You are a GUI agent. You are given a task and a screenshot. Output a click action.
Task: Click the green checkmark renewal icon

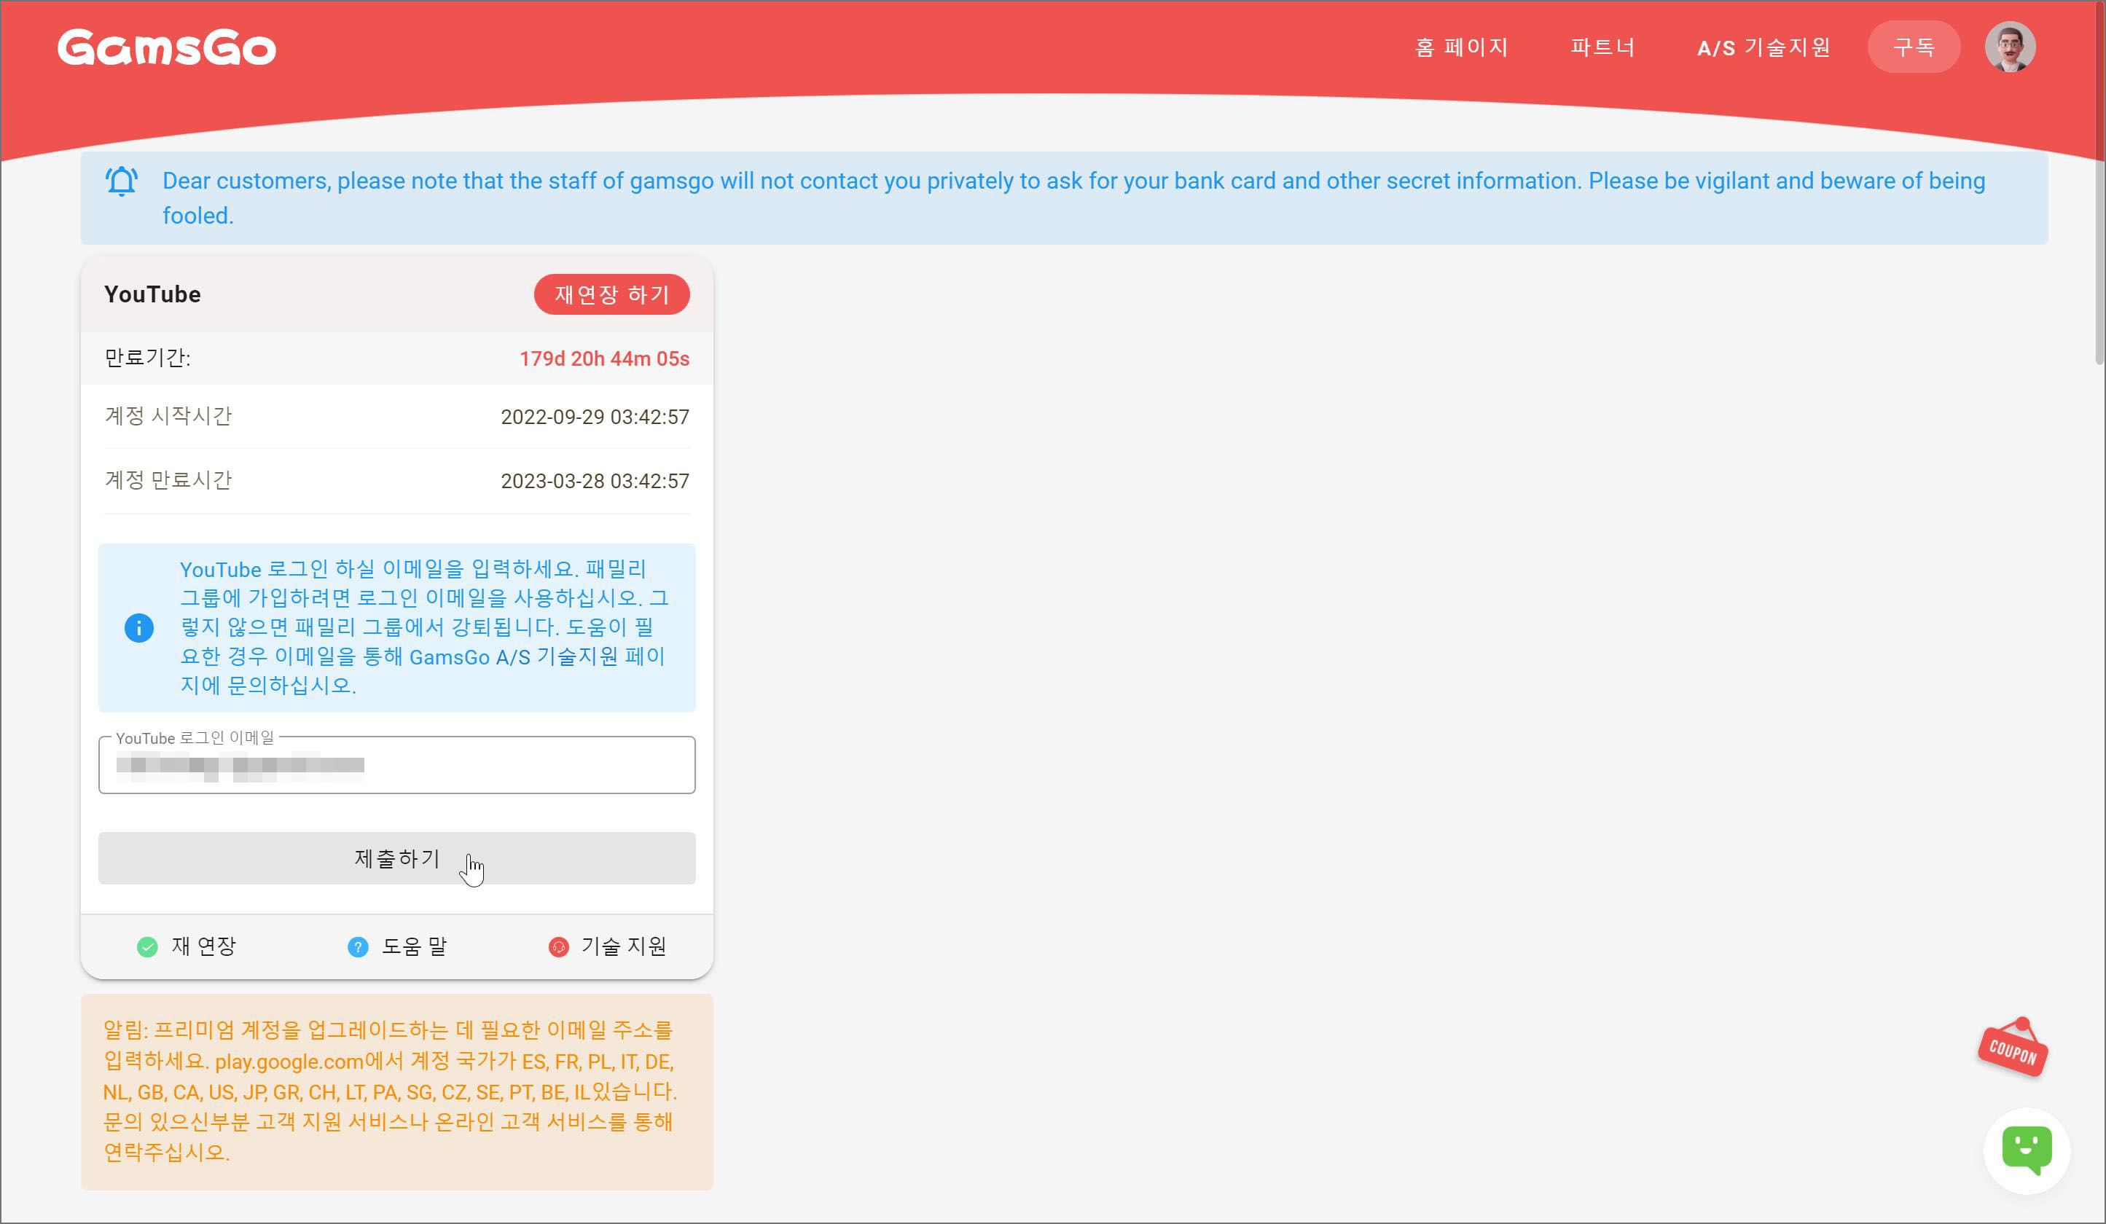click(x=147, y=946)
